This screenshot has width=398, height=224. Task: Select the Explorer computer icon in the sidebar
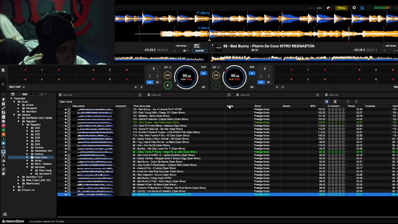click(x=3, y=152)
